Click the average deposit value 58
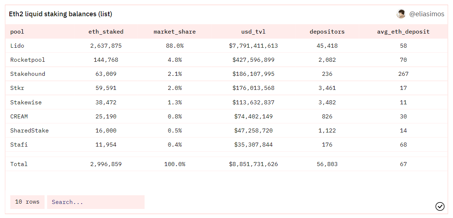The width and height of the screenshot is (453, 218). point(404,46)
